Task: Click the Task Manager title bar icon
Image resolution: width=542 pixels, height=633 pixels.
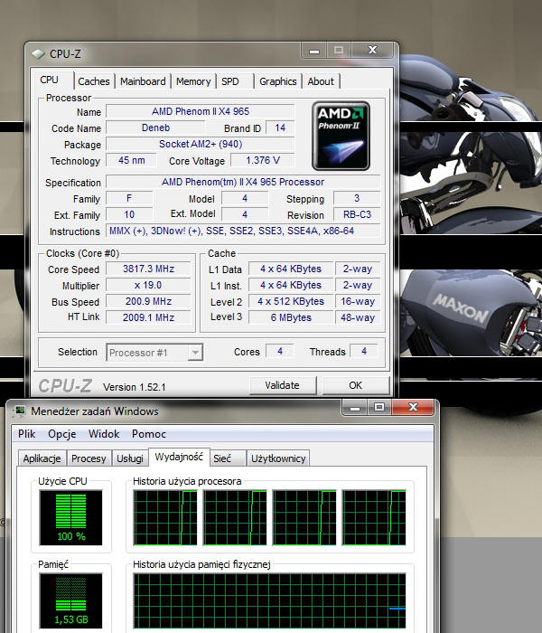Action: [19, 411]
